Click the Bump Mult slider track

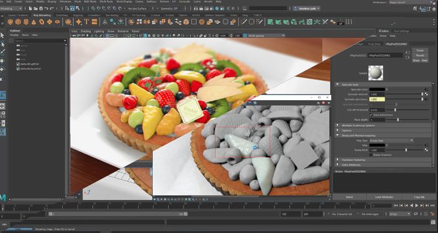point(405,150)
